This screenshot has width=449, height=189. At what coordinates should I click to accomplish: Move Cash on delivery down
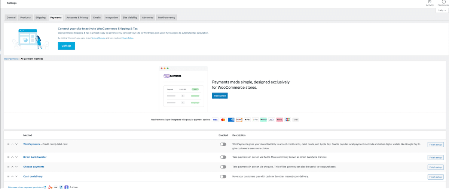16,176
